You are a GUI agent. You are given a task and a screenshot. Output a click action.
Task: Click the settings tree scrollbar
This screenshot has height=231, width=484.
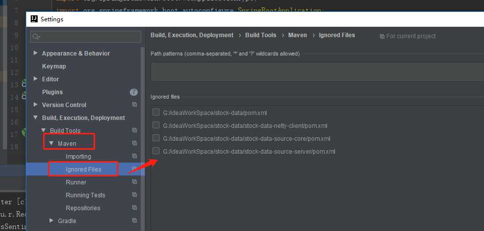[143, 139]
